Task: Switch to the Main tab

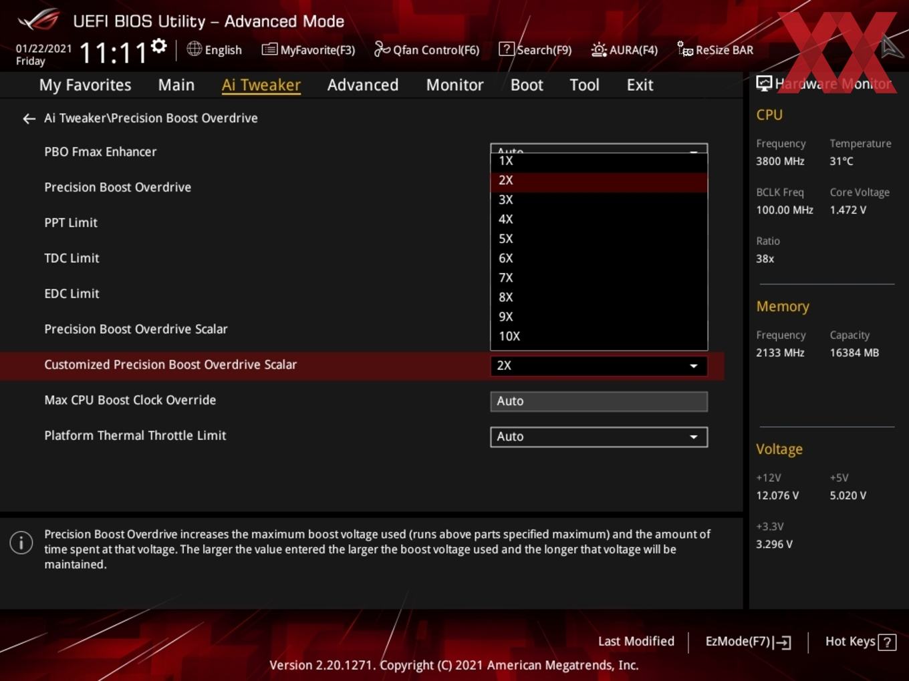Action: coord(176,85)
